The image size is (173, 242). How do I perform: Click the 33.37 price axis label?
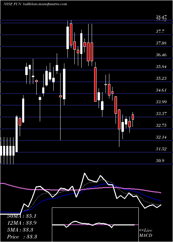pos(161,114)
